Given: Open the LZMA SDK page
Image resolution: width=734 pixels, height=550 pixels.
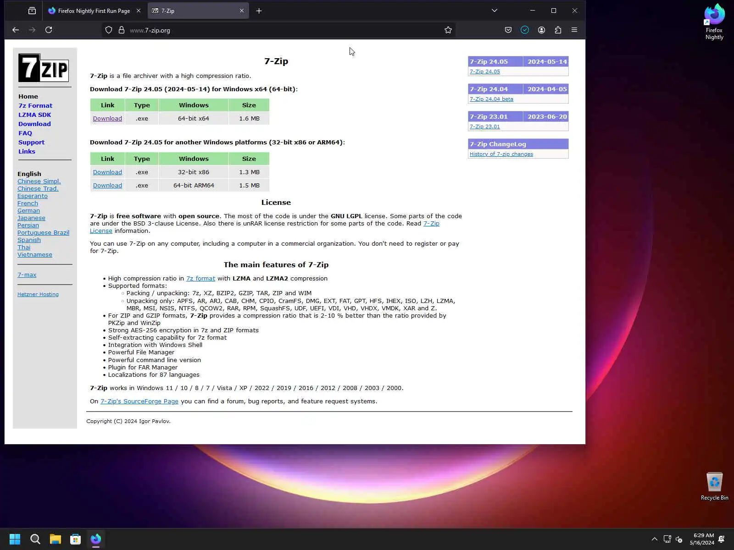Looking at the screenshot, I should point(35,115).
